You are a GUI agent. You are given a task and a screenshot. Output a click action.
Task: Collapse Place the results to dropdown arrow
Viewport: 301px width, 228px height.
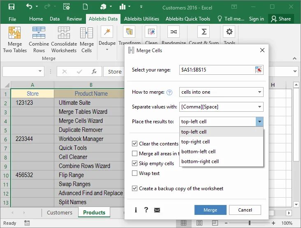pyautogui.click(x=259, y=122)
